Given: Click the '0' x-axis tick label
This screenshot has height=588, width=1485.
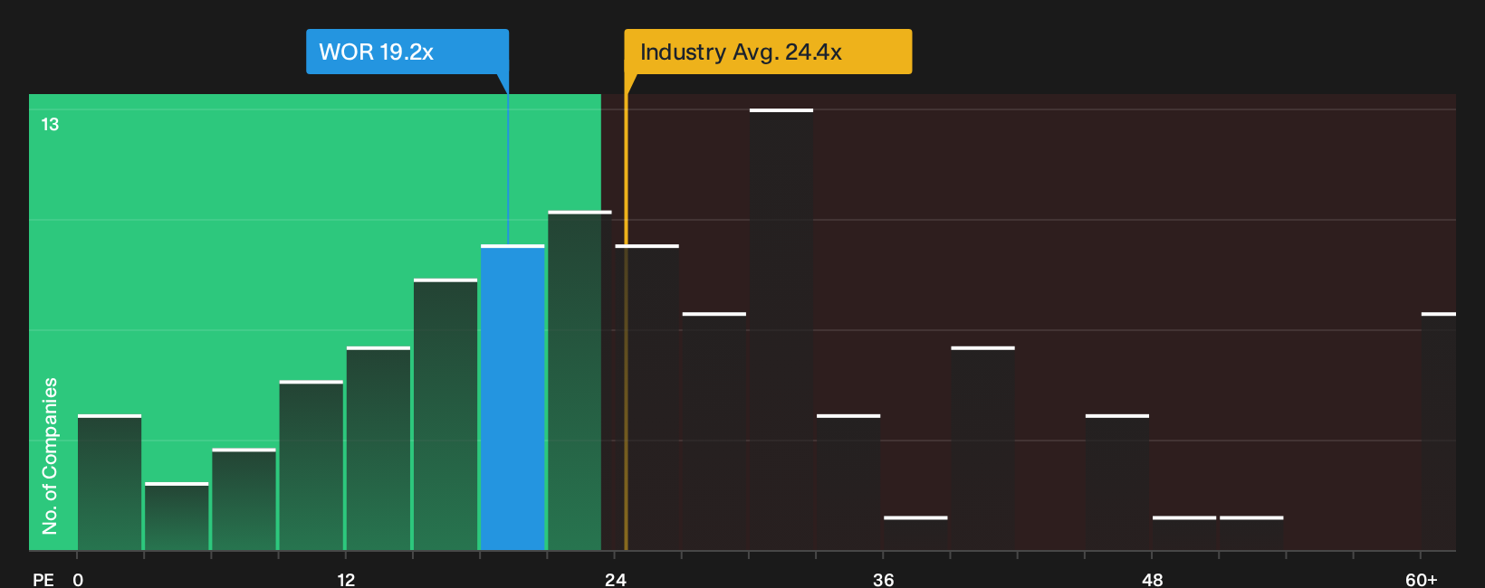Looking at the screenshot, I should 78,579.
